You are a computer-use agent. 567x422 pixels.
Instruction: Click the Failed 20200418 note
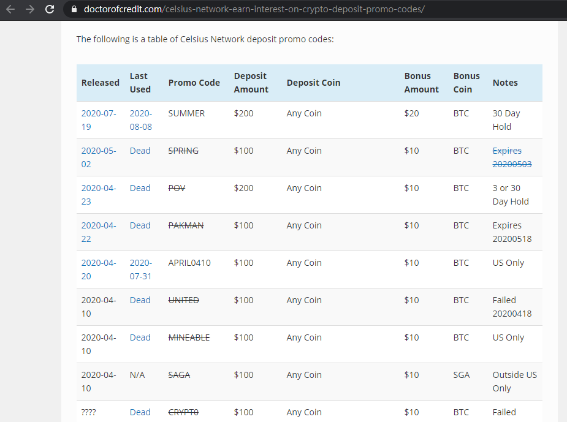click(512, 307)
